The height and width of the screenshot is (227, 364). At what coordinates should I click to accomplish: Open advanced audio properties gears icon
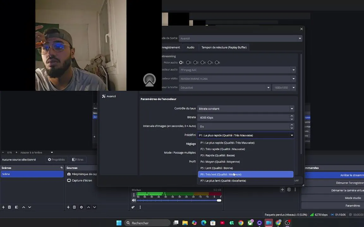pyautogui.click(x=133, y=207)
